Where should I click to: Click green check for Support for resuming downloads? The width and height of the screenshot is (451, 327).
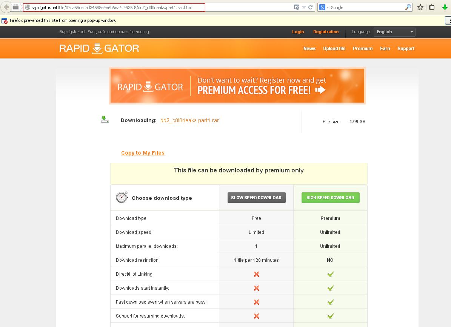pos(331,316)
